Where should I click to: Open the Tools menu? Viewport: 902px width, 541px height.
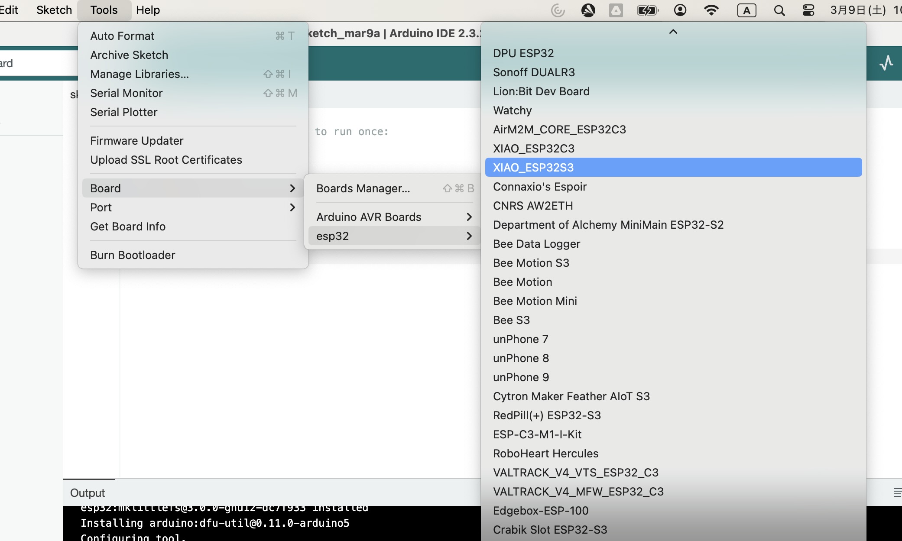(x=104, y=10)
